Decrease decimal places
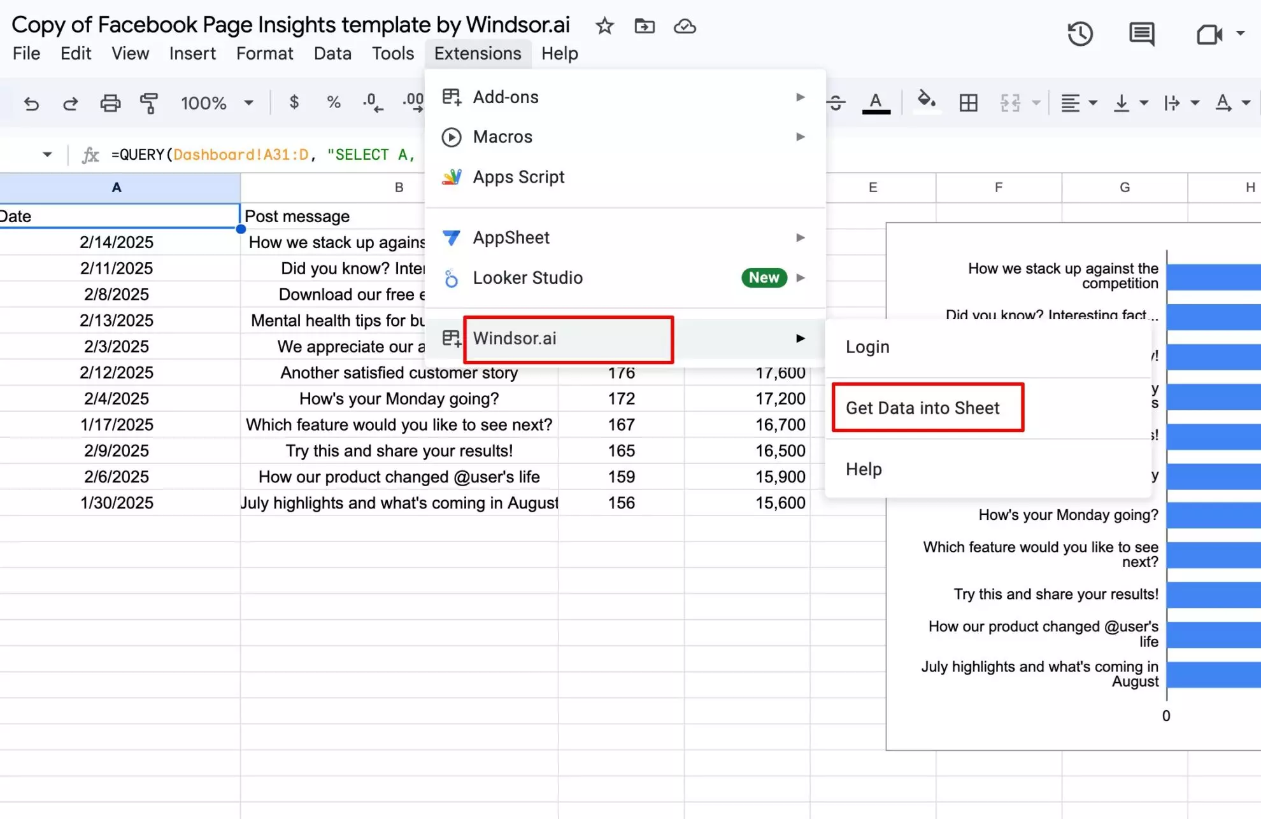 point(371,102)
